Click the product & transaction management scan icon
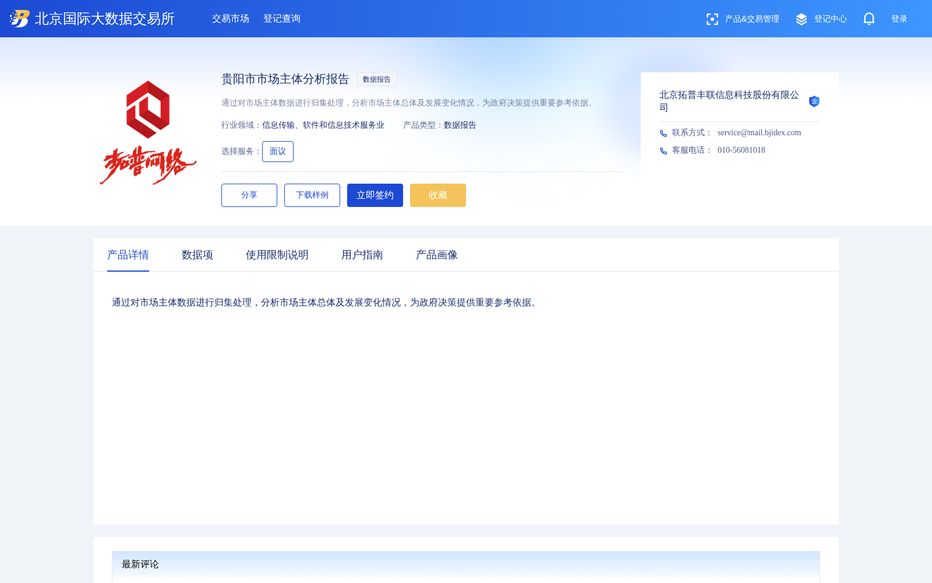932x583 pixels. [x=712, y=19]
